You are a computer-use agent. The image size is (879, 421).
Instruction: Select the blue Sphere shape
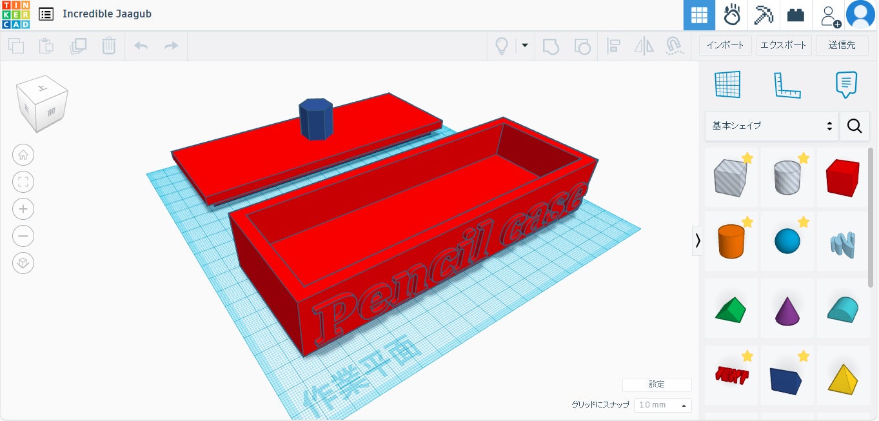point(787,241)
